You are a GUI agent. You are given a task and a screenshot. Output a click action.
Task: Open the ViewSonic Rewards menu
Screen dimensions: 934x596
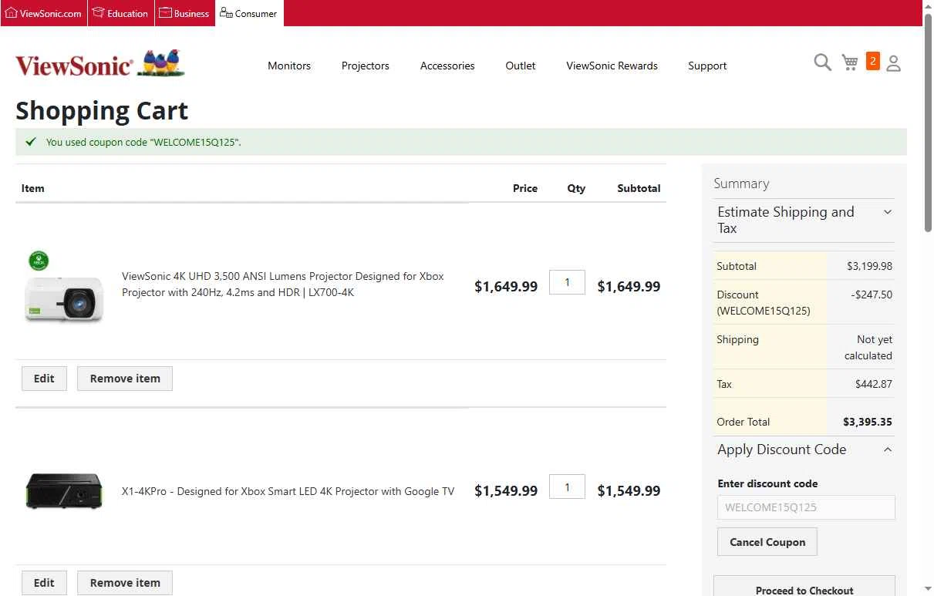(612, 66)
